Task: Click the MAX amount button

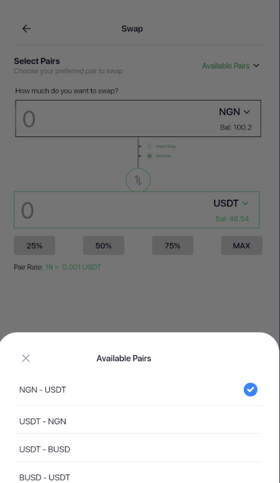Action: tap(242, 246)
